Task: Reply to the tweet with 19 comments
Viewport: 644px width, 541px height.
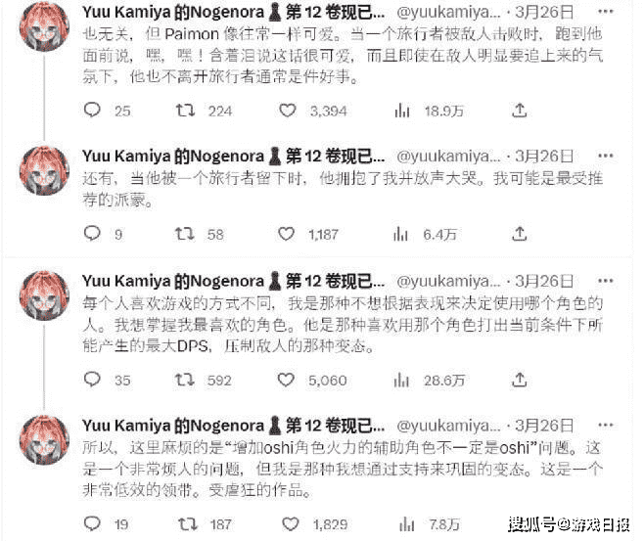Action: 92,523
